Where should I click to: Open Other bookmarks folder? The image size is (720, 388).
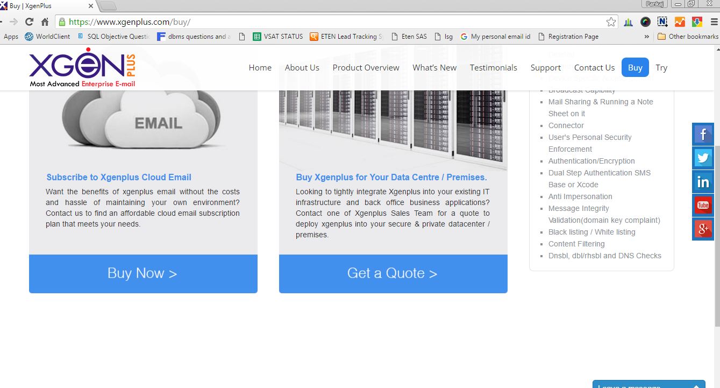click(x=688, y=37)
